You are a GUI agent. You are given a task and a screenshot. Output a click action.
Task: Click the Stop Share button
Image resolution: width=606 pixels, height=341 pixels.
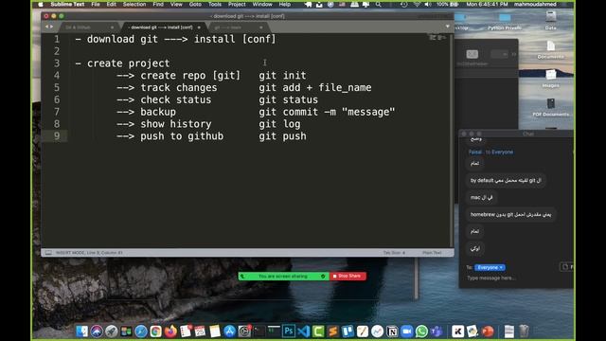point(348,276)
